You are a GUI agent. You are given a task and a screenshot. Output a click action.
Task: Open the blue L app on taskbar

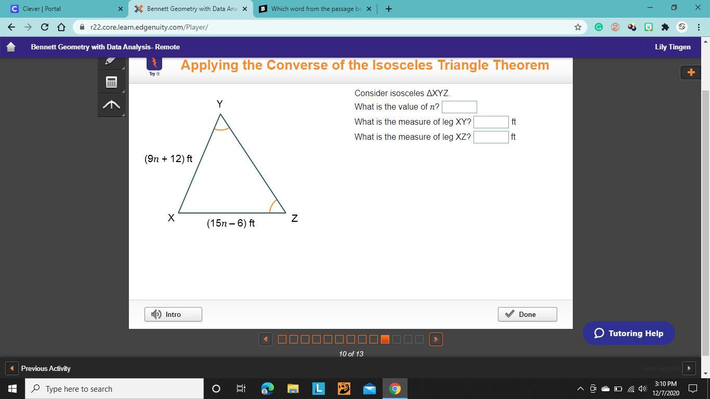click(x=318, y=389)
